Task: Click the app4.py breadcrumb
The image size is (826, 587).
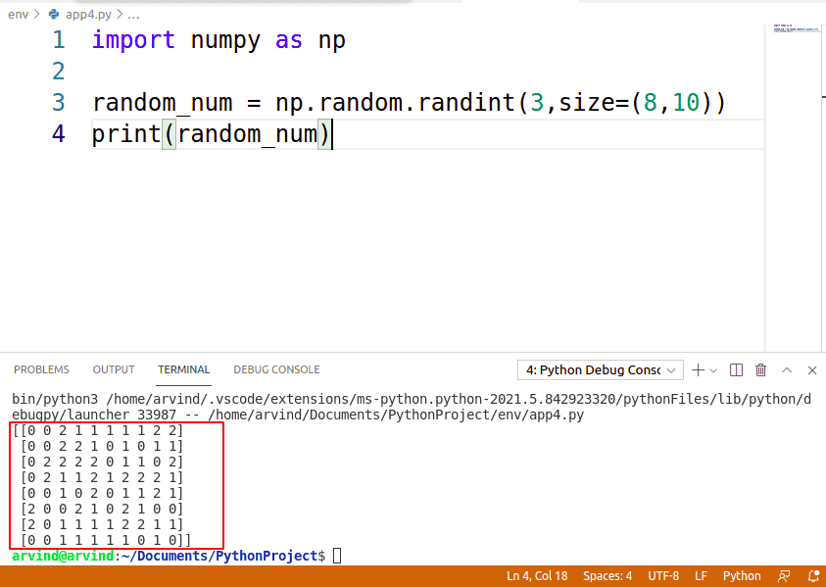Action: coord(88,15)
